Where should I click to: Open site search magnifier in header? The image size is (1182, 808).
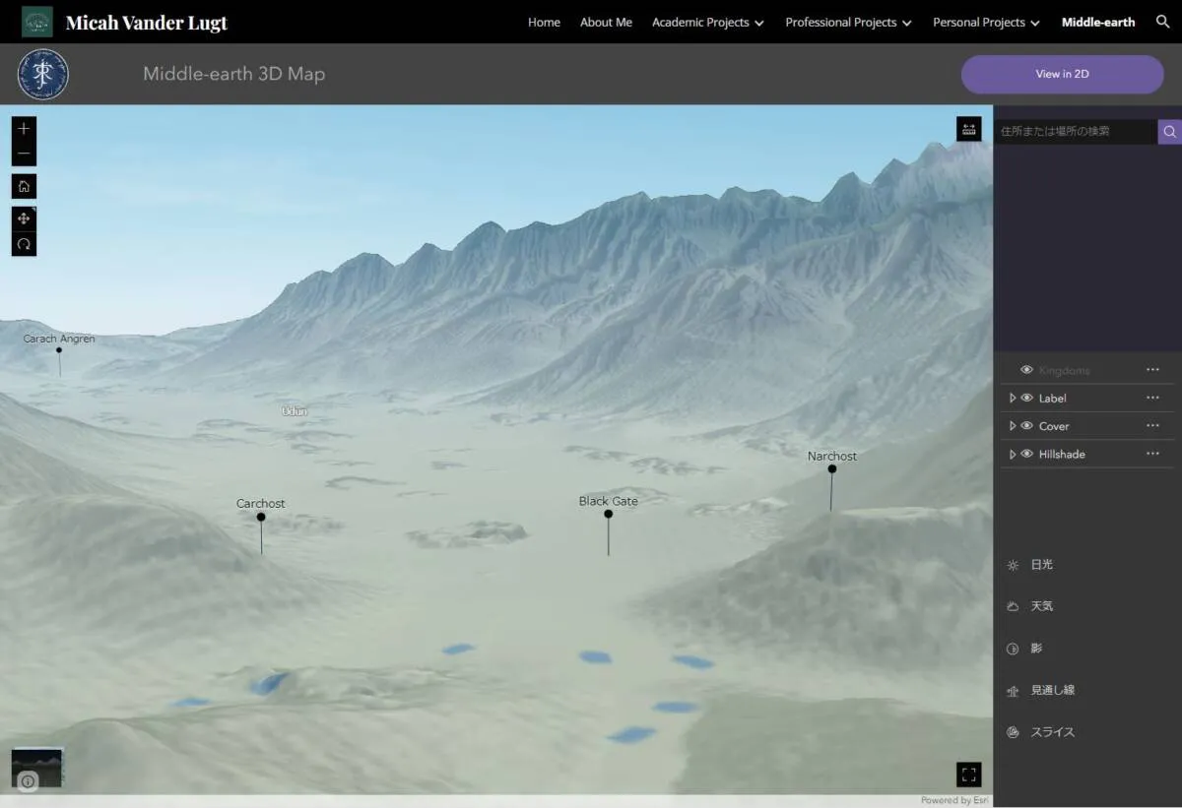(1162, 22)
